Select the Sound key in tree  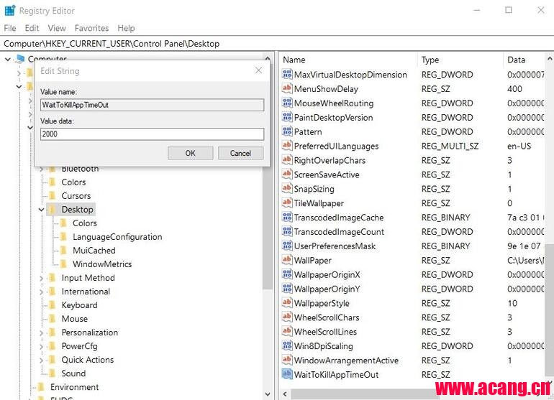click(73, 374)
